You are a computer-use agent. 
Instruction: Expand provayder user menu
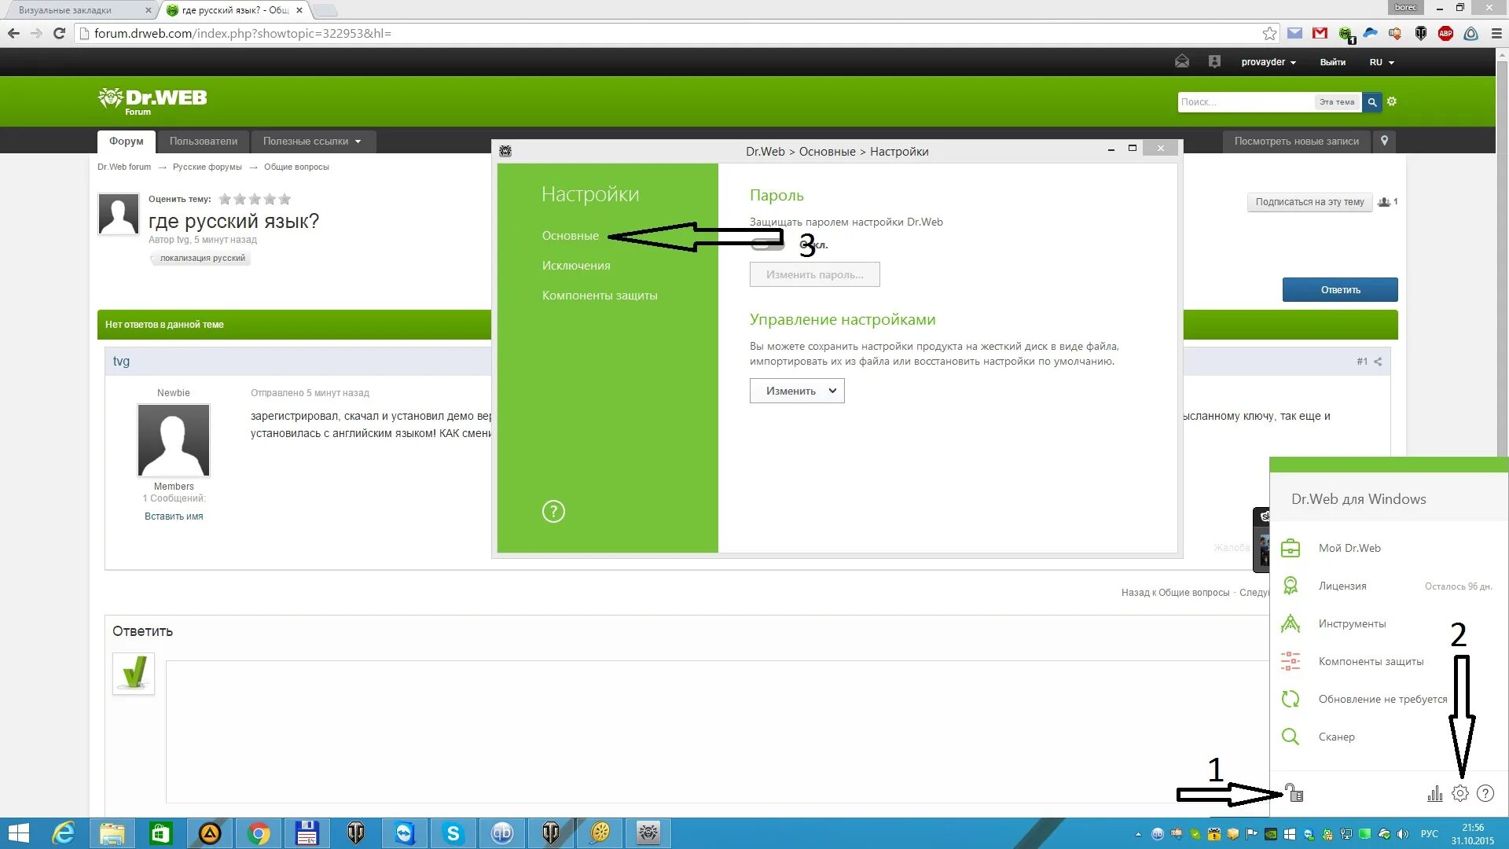tap(1269, 62)
